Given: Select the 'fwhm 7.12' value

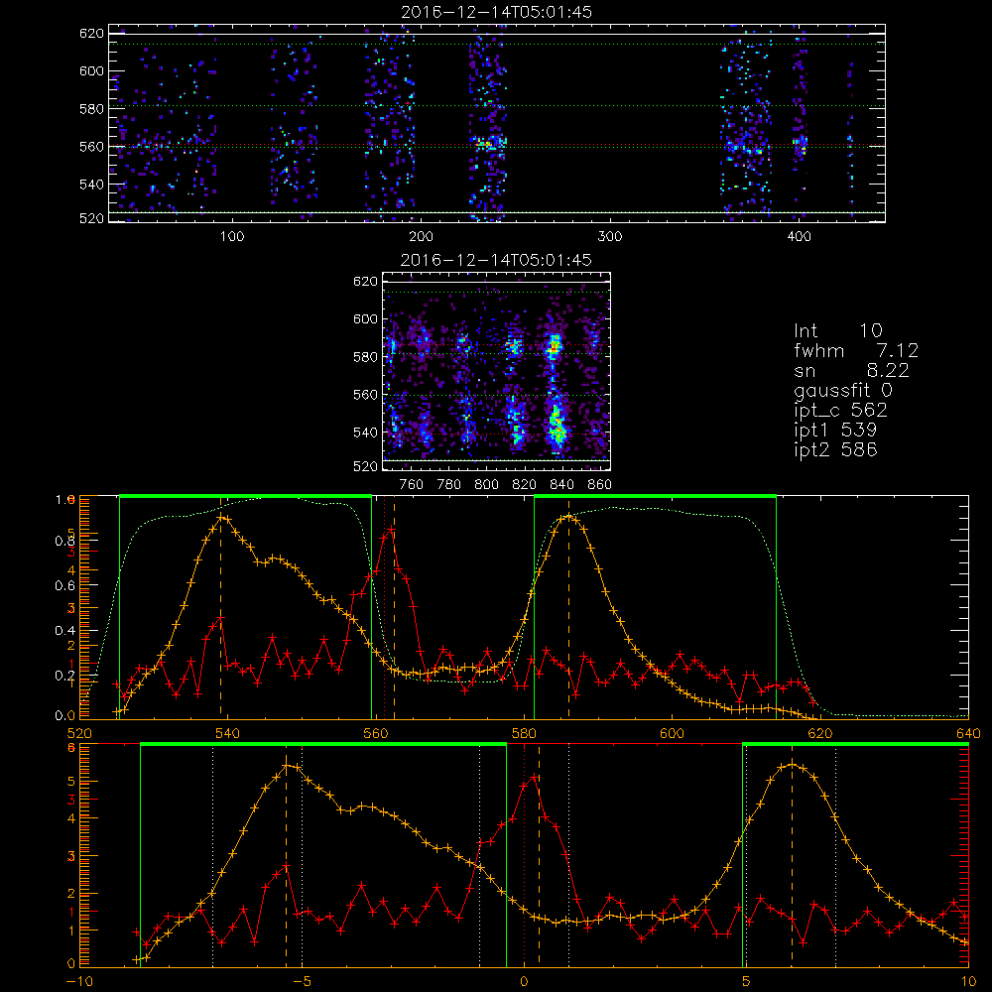Looking at the screenshot, I should click(x=856, y=350).
